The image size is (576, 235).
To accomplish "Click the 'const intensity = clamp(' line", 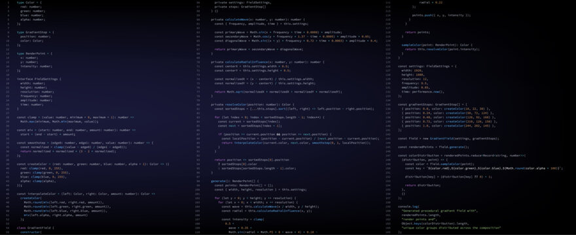I will (242, 219).
